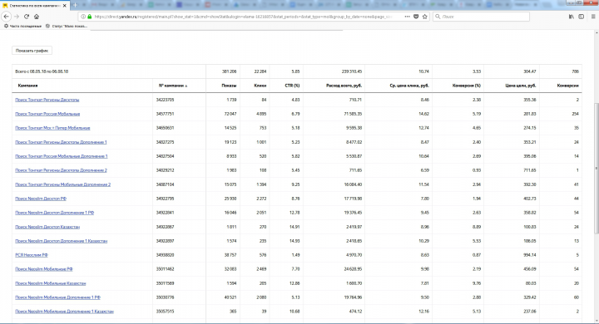The image size is (599, 324).
Task: Click the 'Конверсии' column header
Action: point(568,86)
